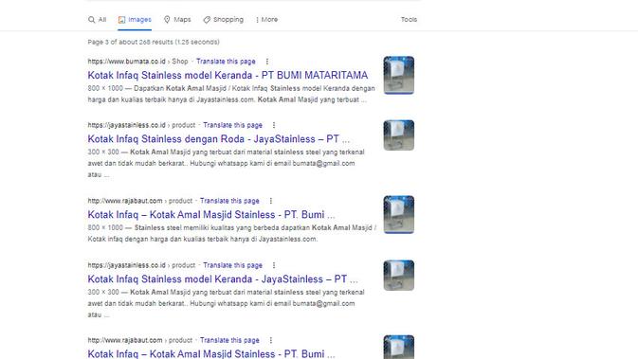Open Kotak Infaq Stainless dengan Roda result
The image size is (638, 359).
pos(218,139)
